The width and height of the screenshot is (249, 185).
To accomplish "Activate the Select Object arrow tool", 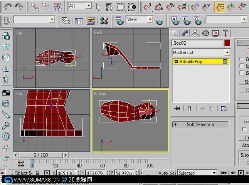I will [x=98, y=7].
